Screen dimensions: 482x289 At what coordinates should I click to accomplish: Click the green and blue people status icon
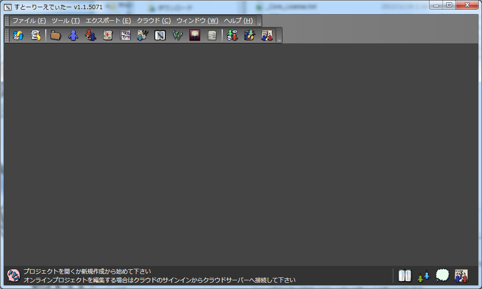pyautogui.click(x=424, y=276)
